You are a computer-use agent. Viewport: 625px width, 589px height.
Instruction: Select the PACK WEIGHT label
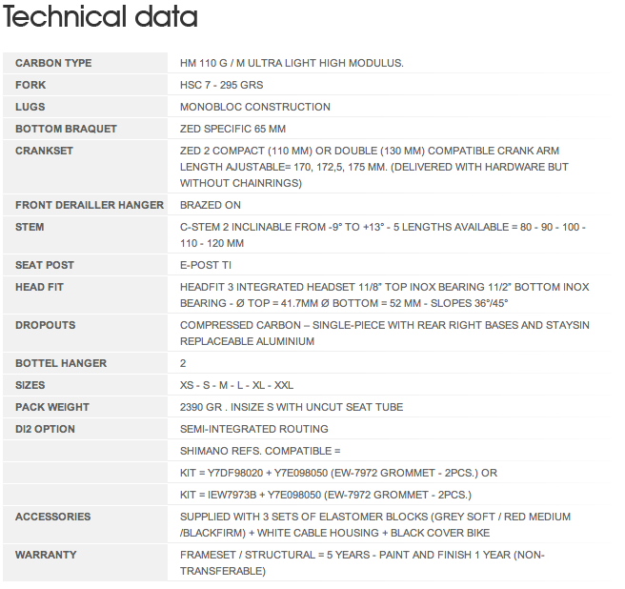[52, 407]
